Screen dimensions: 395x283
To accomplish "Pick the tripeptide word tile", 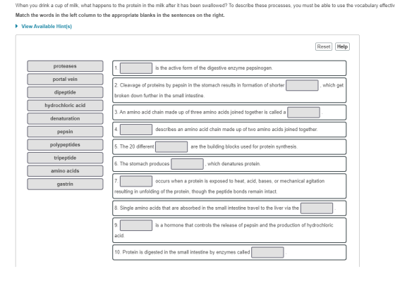I will [x=65, y=158].
